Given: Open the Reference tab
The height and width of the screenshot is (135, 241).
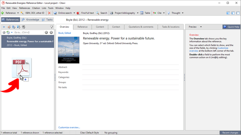Looking at the screenshot, I should [x=83, y=27].
